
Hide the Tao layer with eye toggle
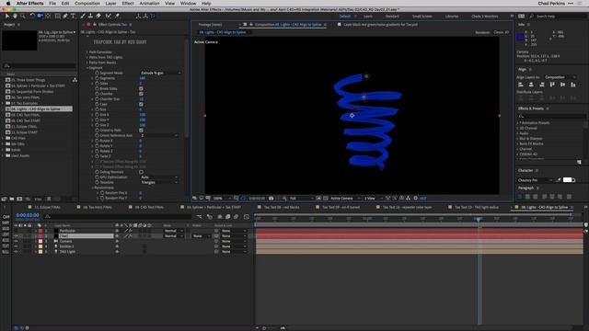pos(16,236)
